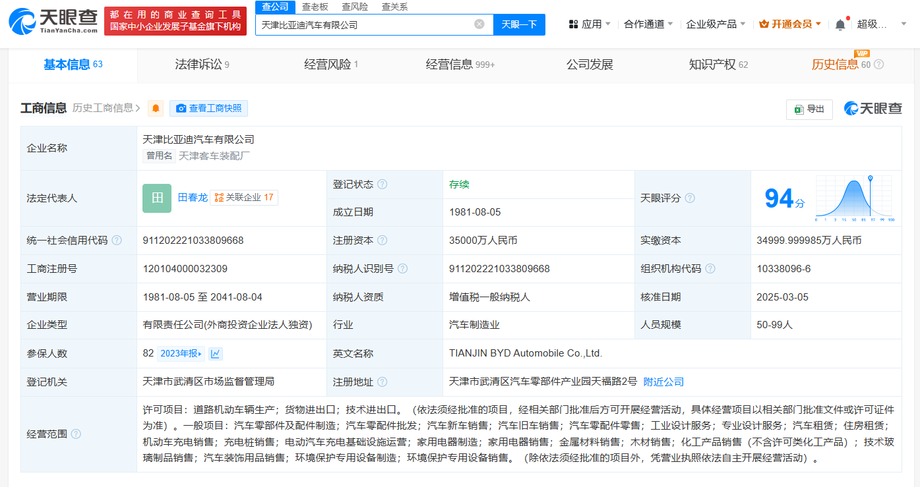The height and width of the screenshot is (487, 920).
Task: Open legal representative 田春龙 link
Action: [x=193, y=198]
